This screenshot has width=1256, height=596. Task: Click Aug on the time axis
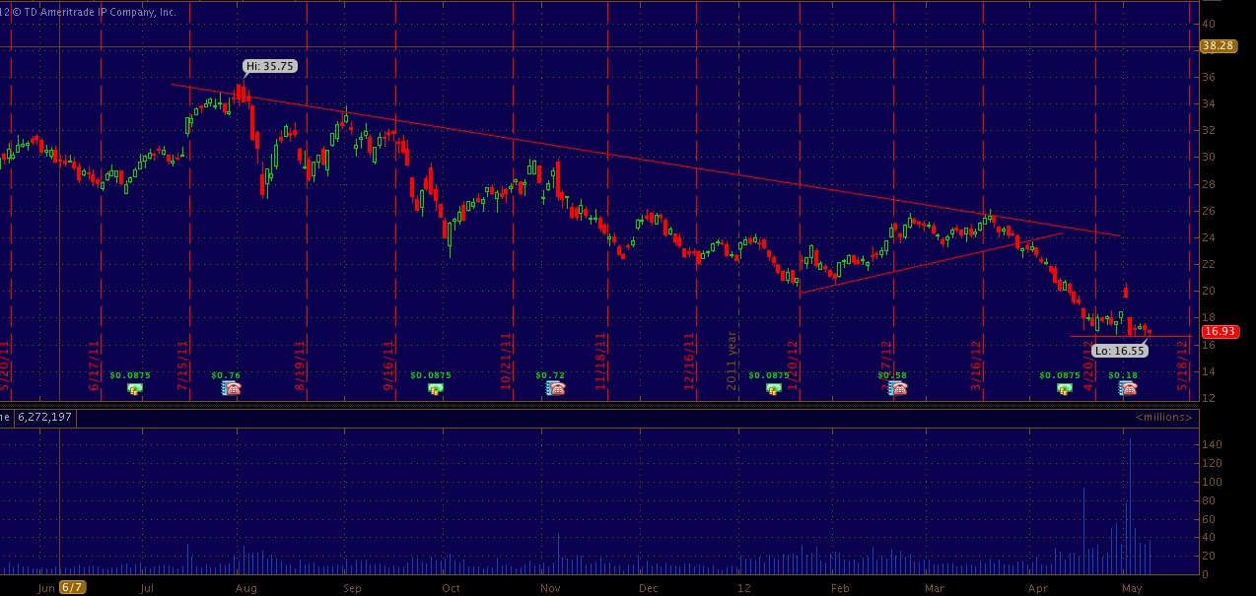[246, 588]
